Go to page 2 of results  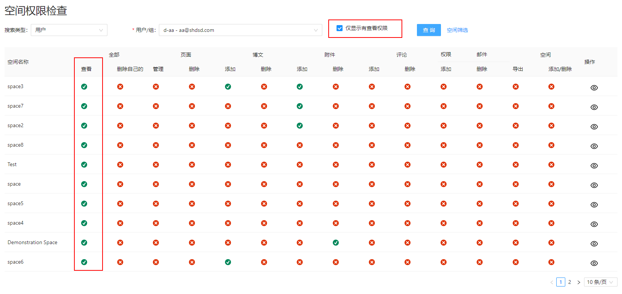point(569,282)
